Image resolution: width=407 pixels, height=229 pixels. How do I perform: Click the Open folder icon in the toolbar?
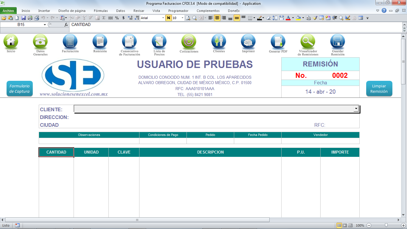click(4, 18)
